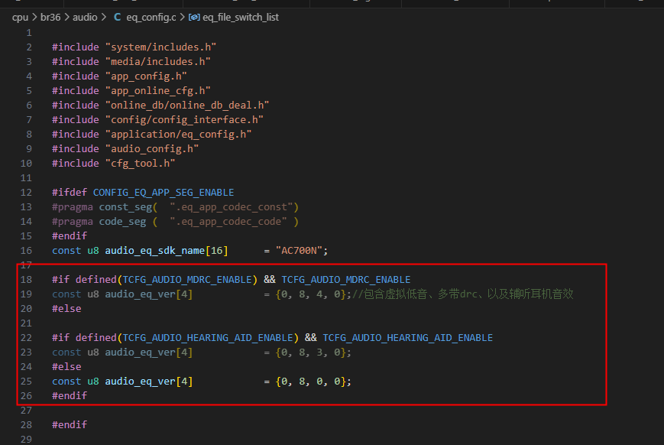Select eq_config.c in the breadcrumb
The image size is (664, 445).
(x=151, y=18)
